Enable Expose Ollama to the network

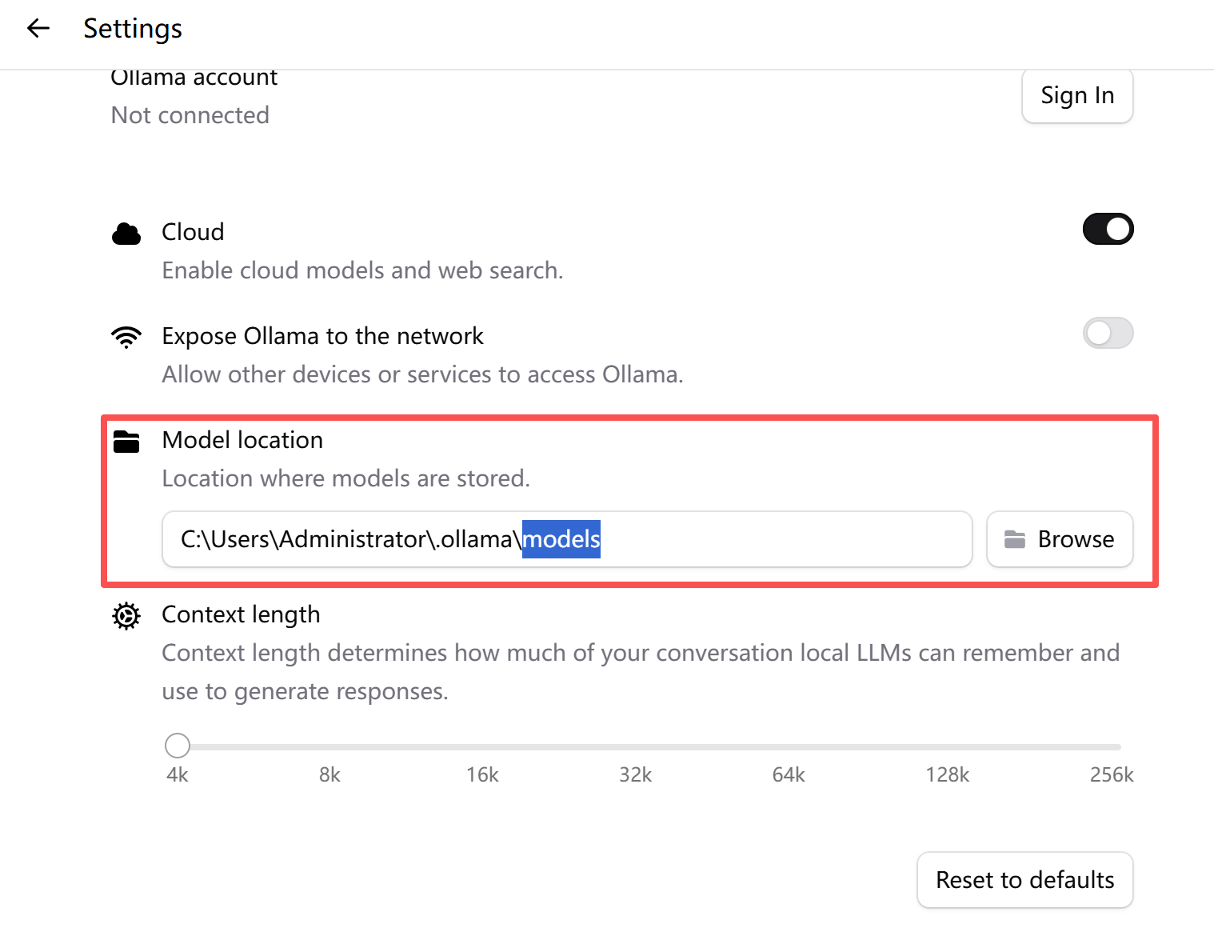1108,334
